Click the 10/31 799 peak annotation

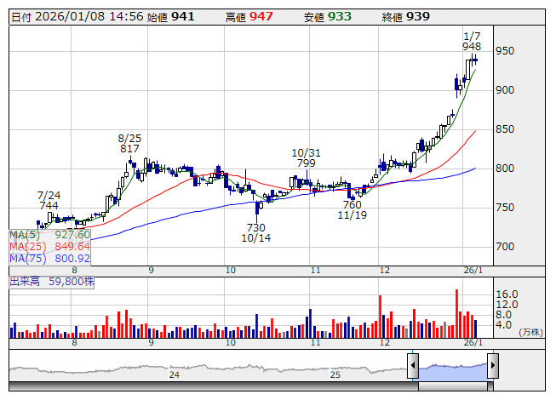click(x=306, y=157)
